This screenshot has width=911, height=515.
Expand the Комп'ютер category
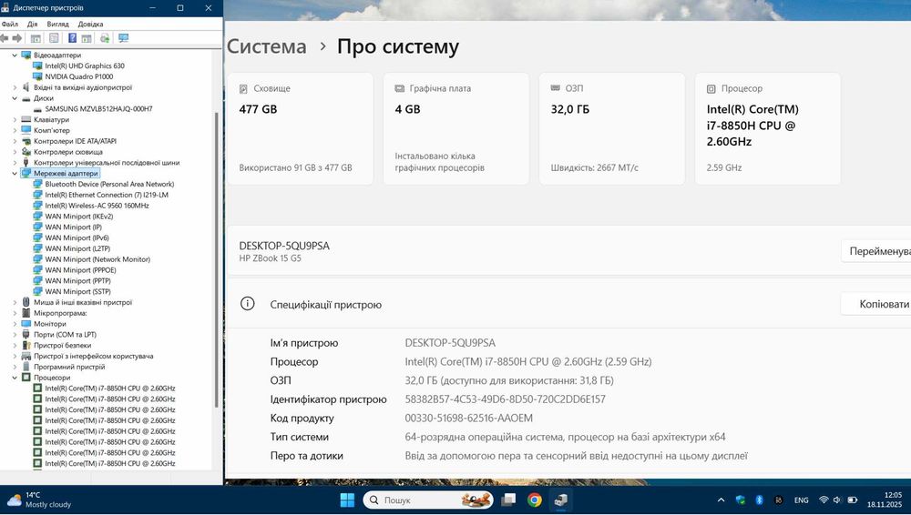pos(15,131)
